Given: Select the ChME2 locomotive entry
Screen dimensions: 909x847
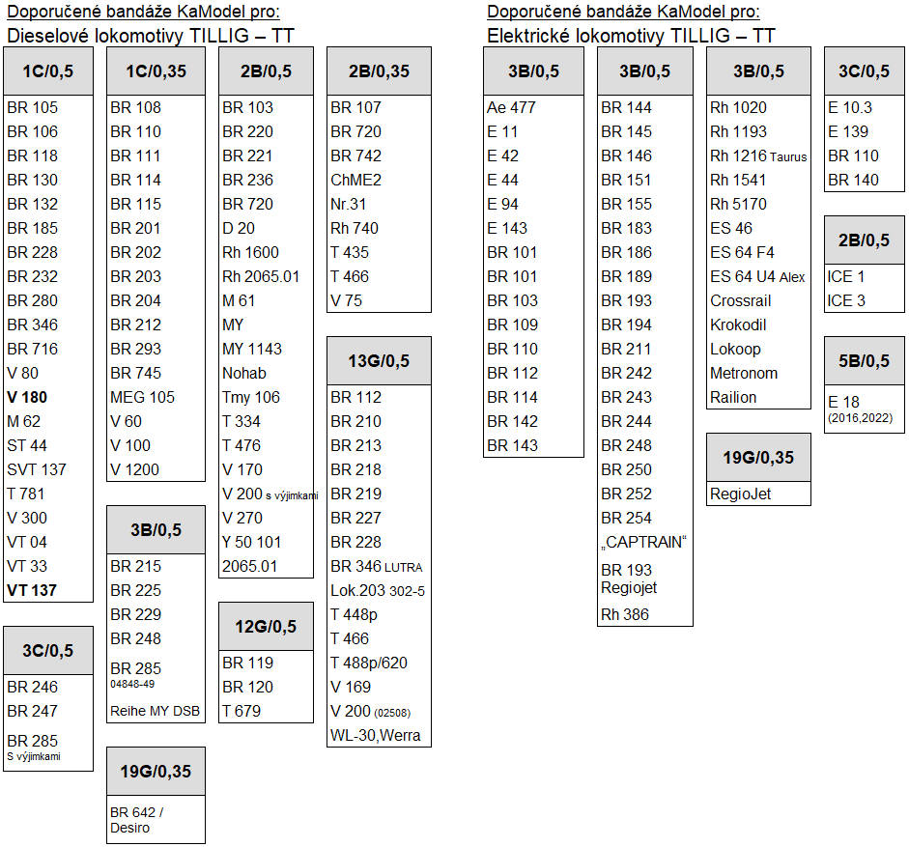Looking at the screenshot, I should (x=355, y=180).
